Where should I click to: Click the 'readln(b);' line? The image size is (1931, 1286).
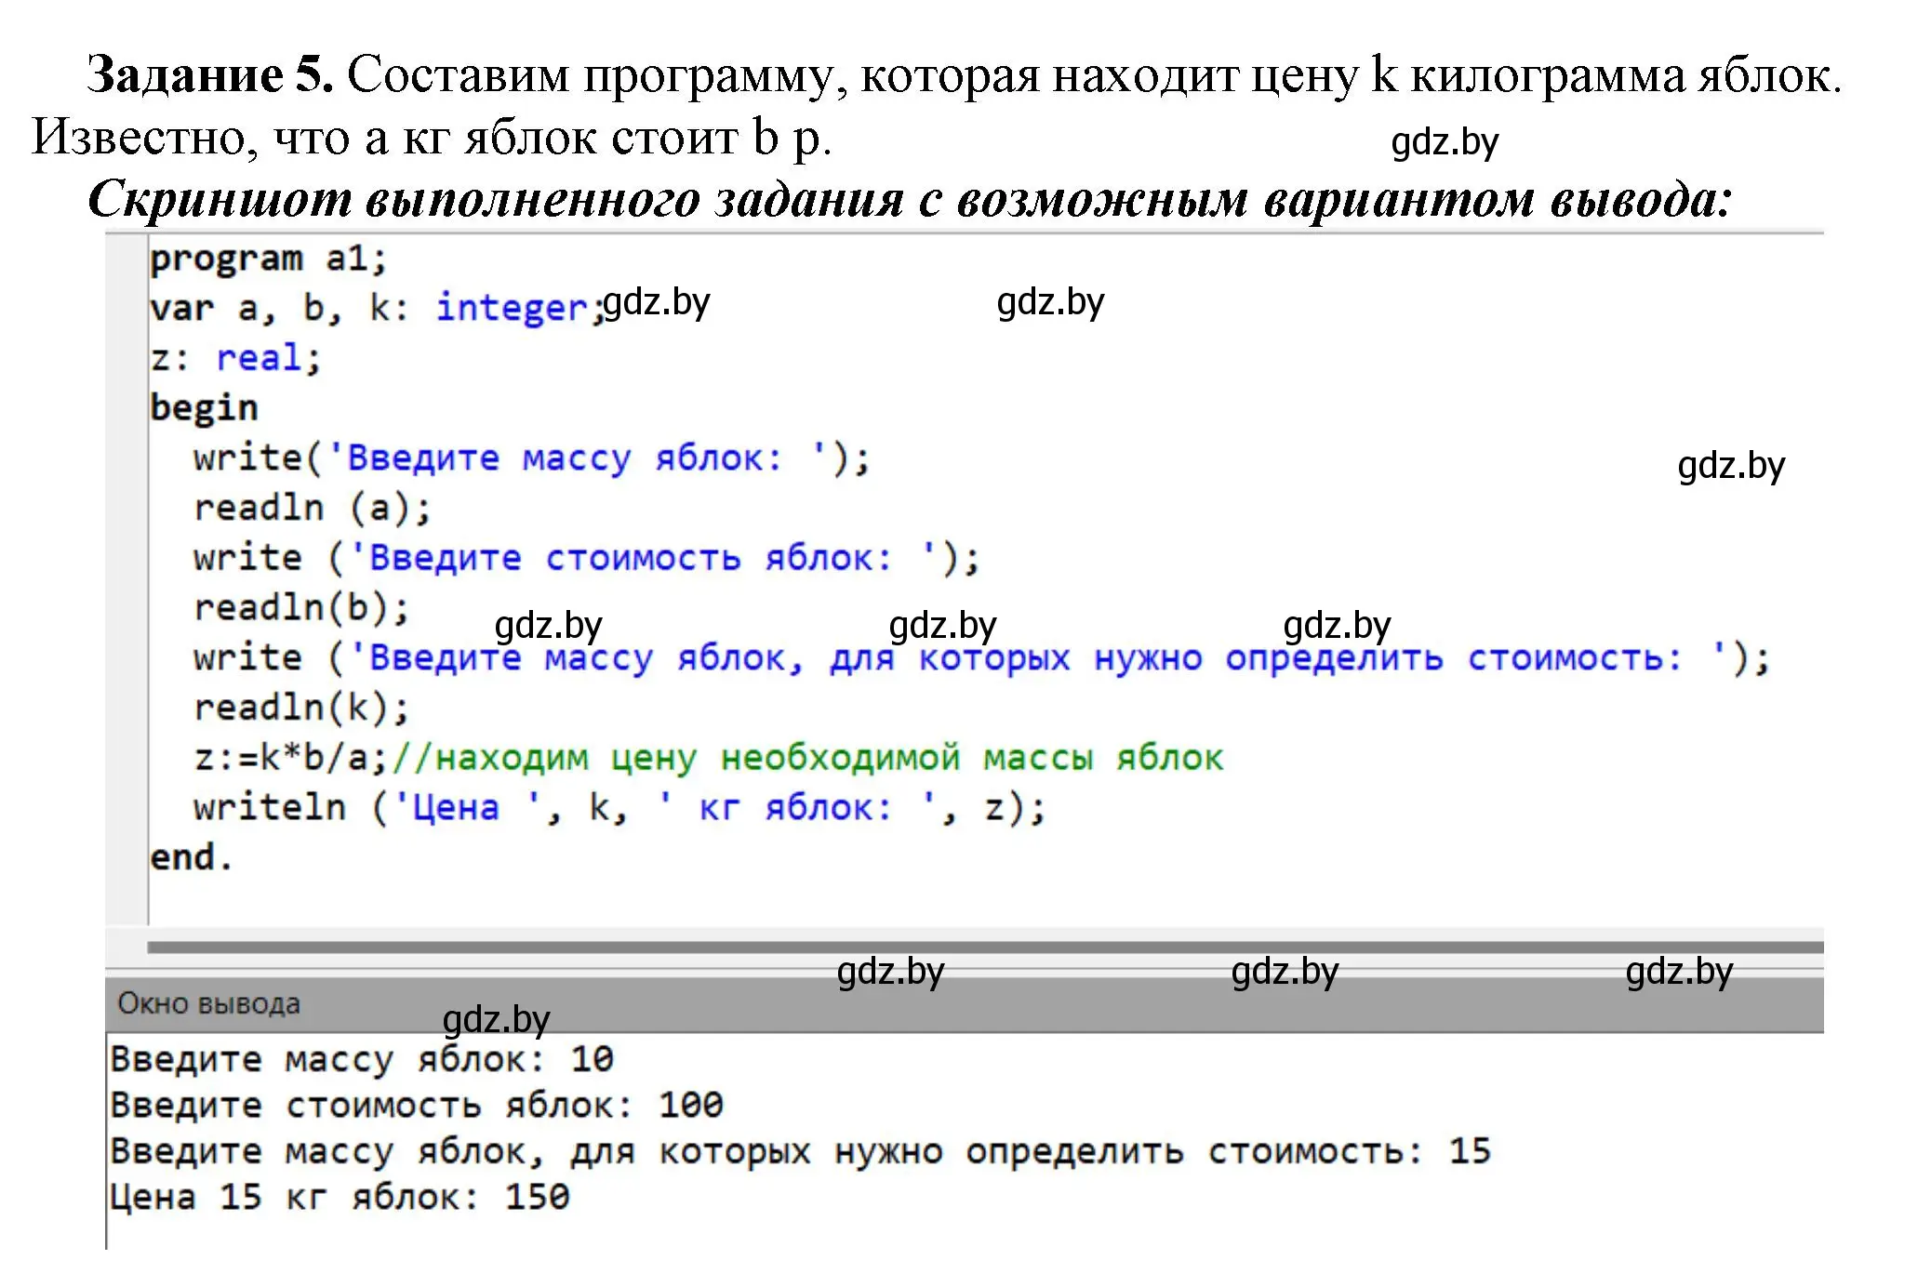point(301,607)
